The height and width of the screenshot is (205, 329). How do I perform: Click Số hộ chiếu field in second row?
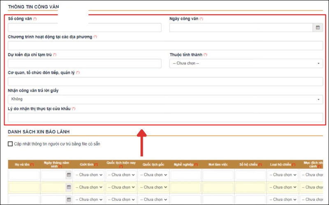tap(249, 187)
